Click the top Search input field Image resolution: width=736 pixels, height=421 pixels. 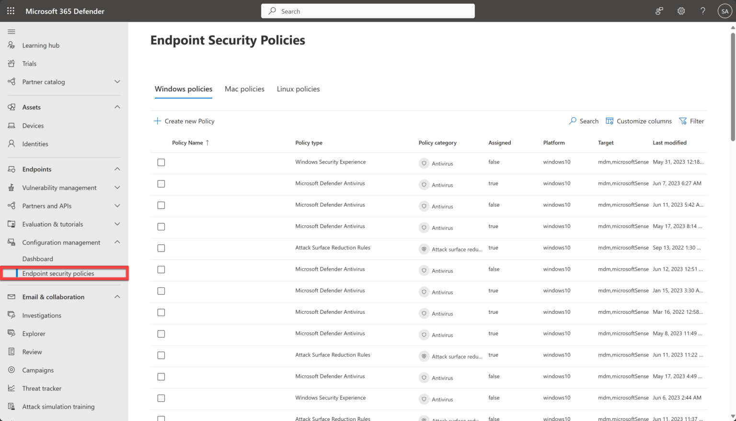point(368,11)
